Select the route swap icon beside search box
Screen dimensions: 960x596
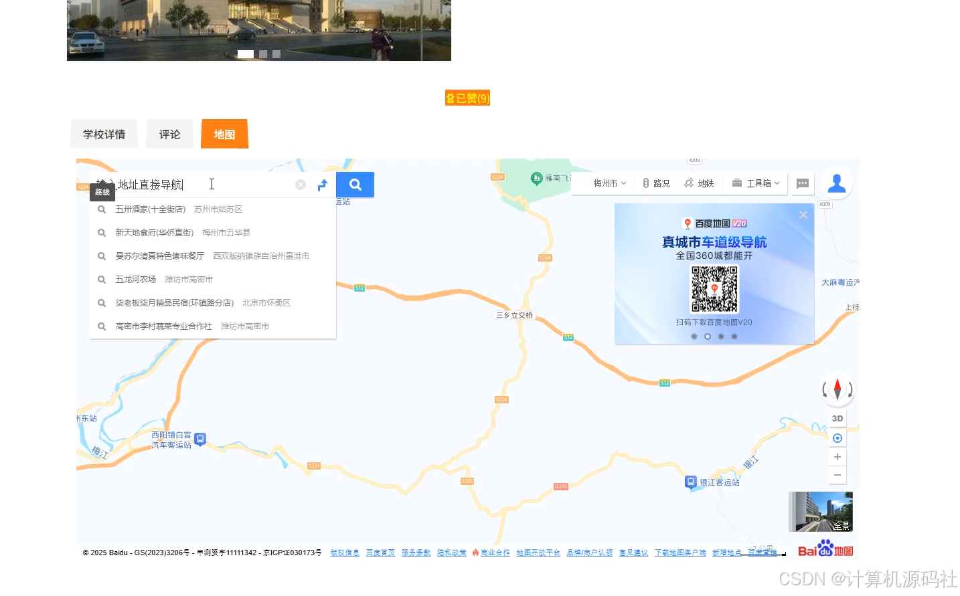pyautogui.click(x=322, y=185)
